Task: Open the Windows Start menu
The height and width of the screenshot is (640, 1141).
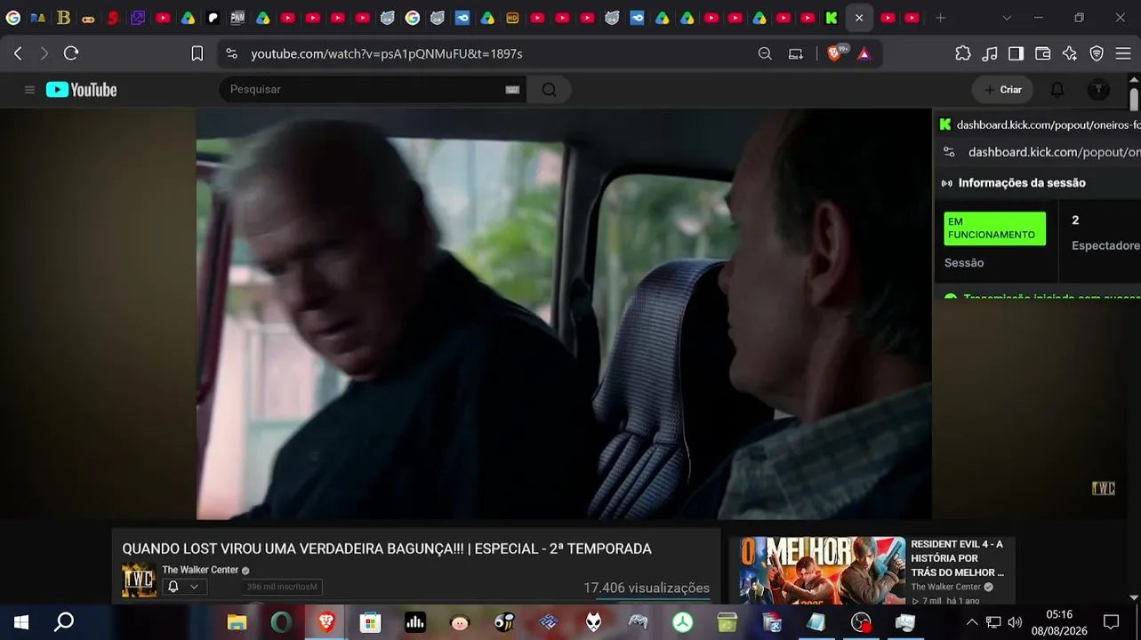Action: [20, 622]
